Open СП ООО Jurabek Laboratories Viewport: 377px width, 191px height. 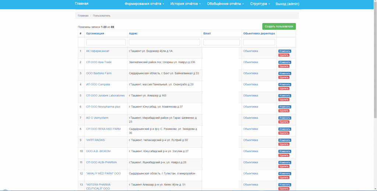coord(105,95)
